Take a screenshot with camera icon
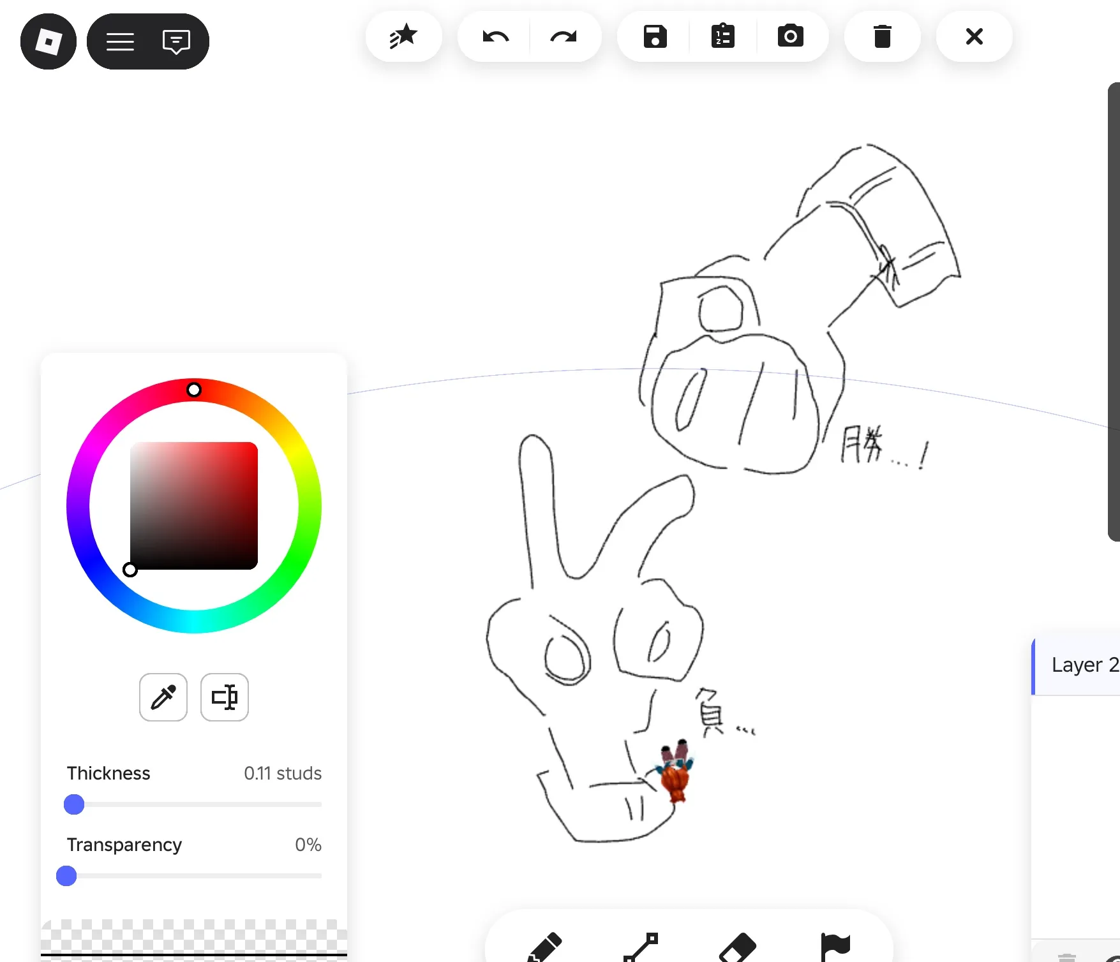The width and height of the screenshot is (1120, 962). [790, 36]
